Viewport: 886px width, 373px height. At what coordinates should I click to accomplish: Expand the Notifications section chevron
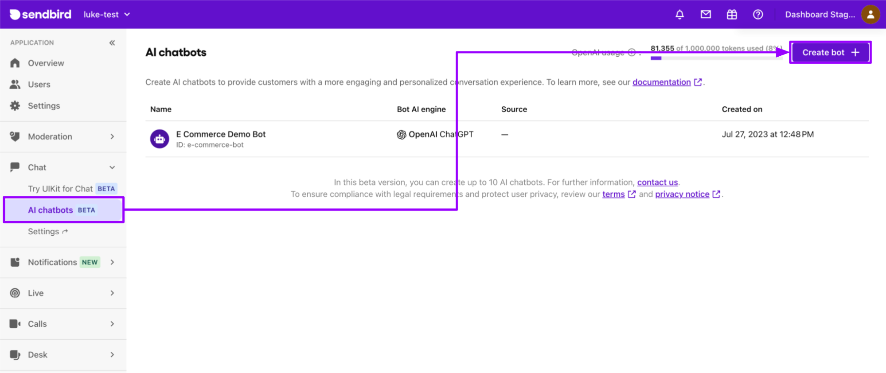click(x=112, y=262)
